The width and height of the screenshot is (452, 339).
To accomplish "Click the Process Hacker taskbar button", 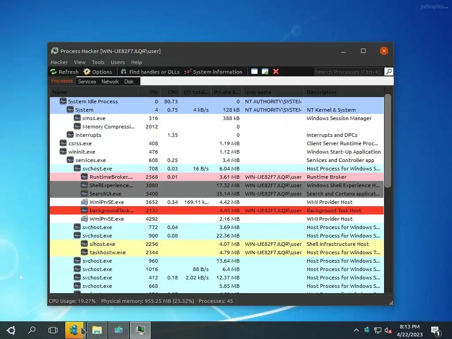I will point(140,330).
